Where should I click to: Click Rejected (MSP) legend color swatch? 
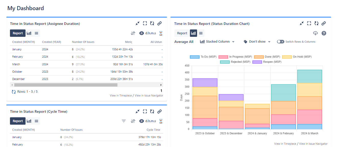coord(225,62)
